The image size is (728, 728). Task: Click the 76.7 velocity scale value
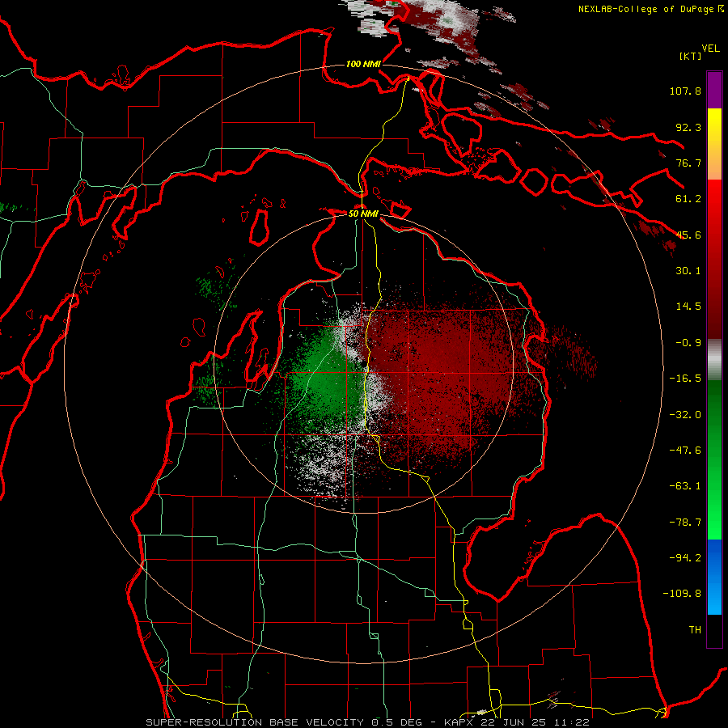tap(688, 163)
